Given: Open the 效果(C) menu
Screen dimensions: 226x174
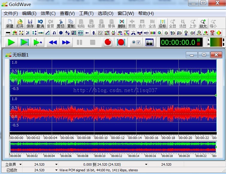Looking at the screenshot, I should coord(48,13).
